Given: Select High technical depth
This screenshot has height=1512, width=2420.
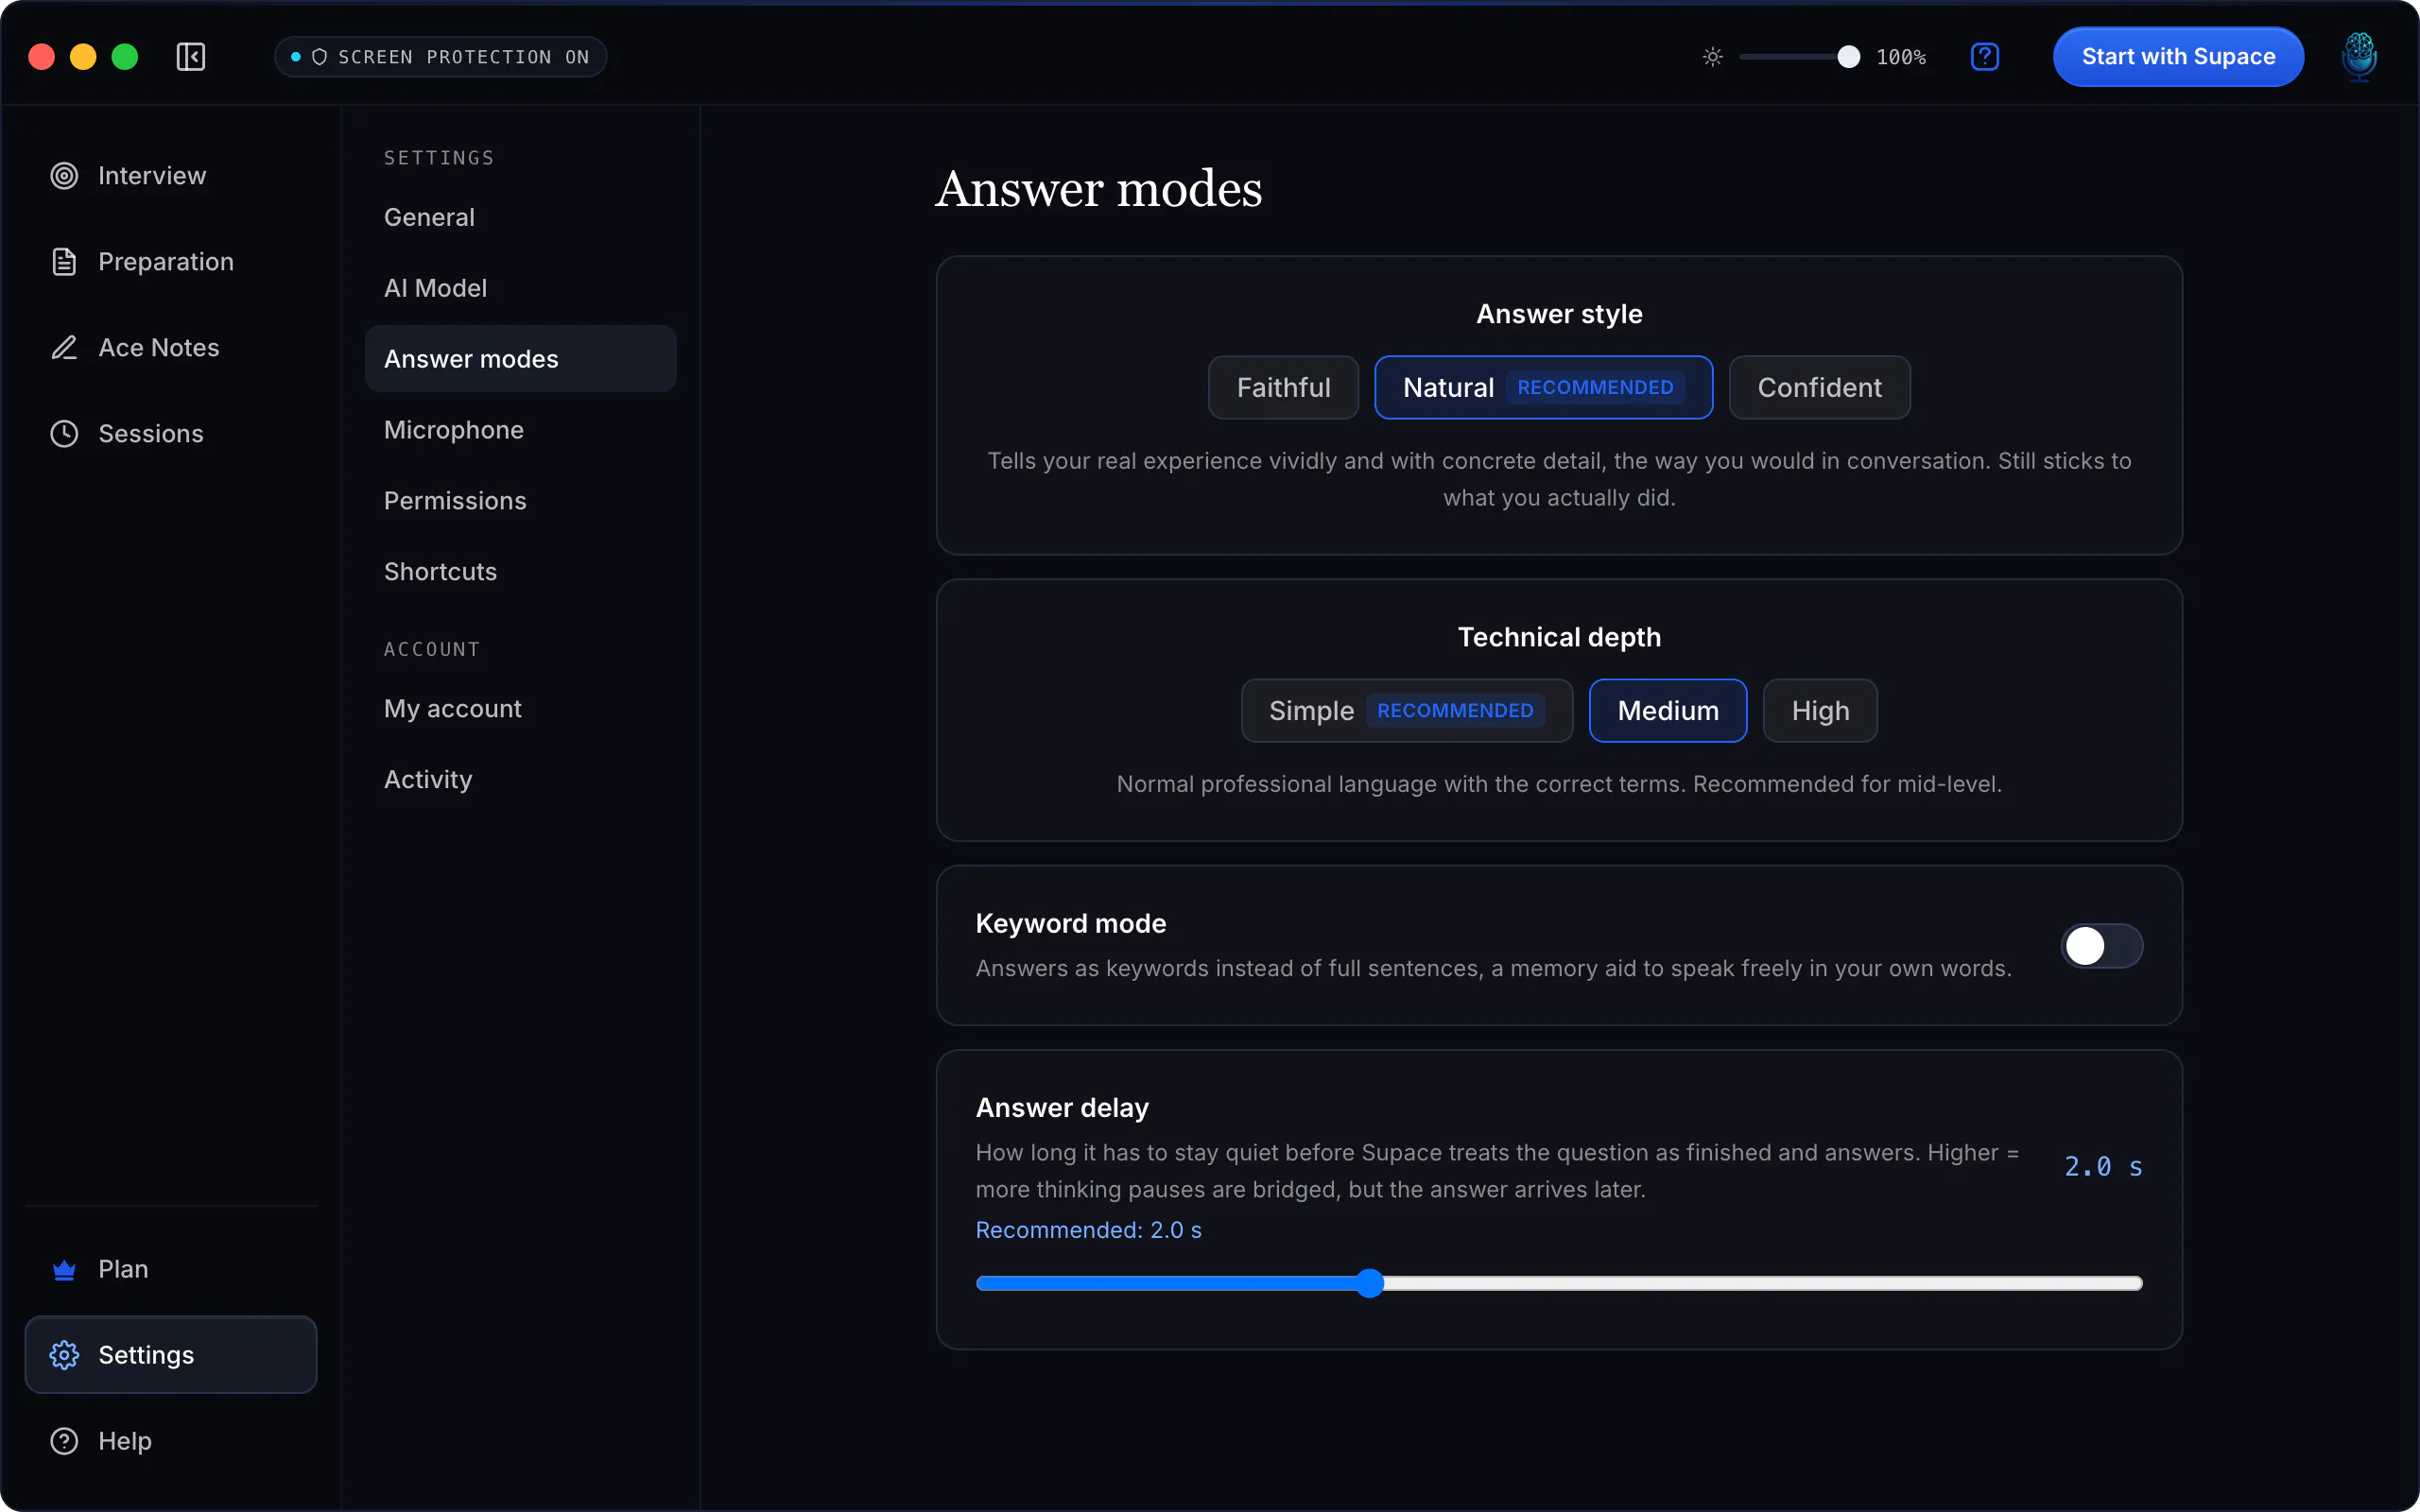Looking at the screenshot, I should click(x=1819, y=711).
